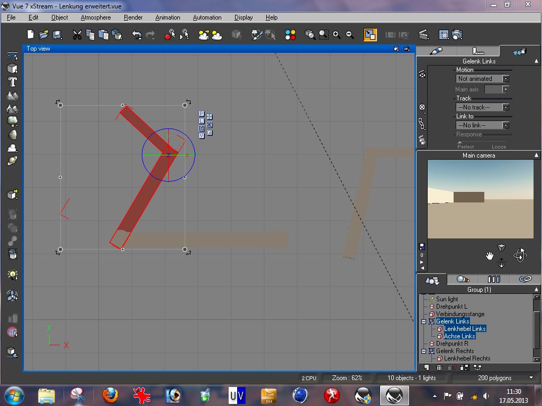Add a ventilator with fan icon
This screenshot has width=542, height=406.
tap(13, 296)
